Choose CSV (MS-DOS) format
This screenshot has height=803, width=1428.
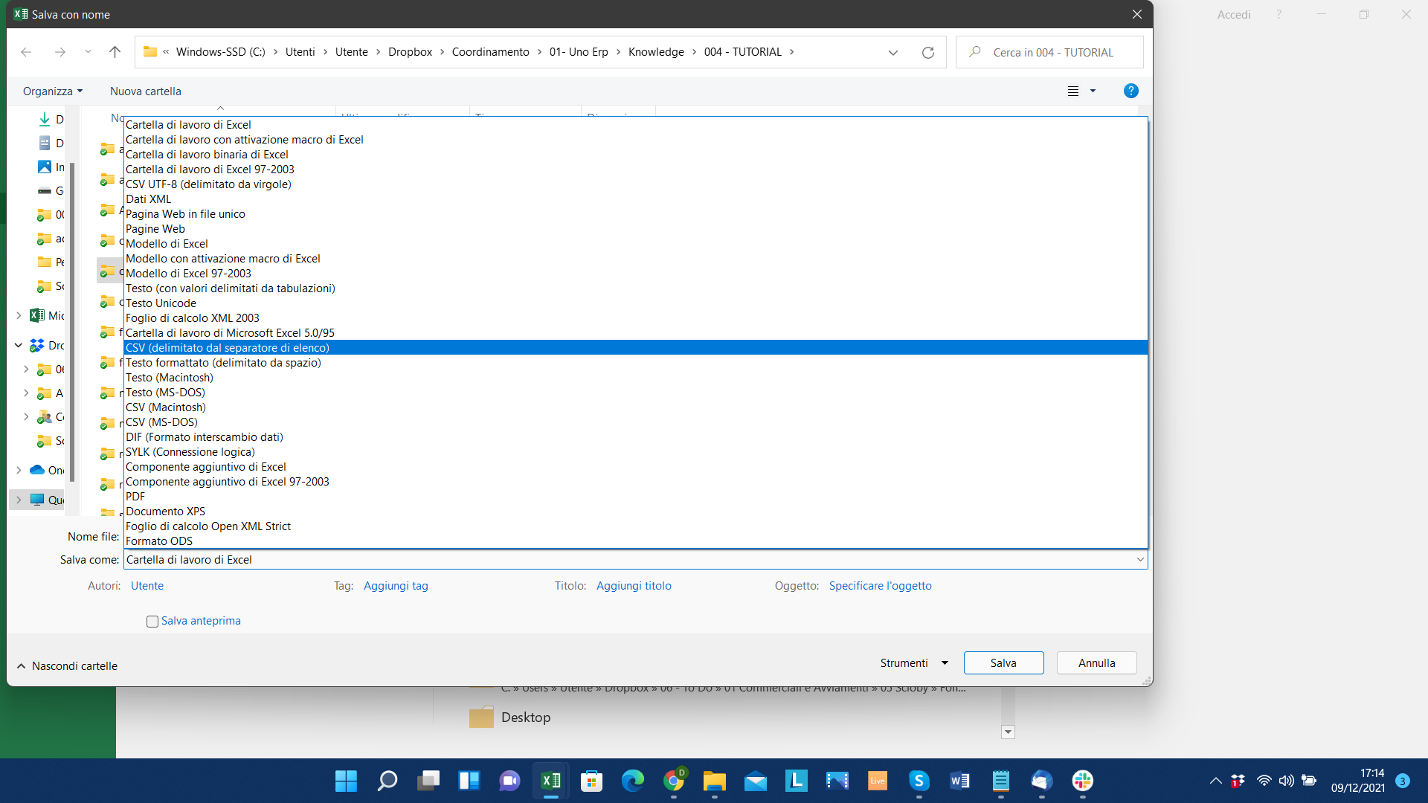click(x=636, y=422)
